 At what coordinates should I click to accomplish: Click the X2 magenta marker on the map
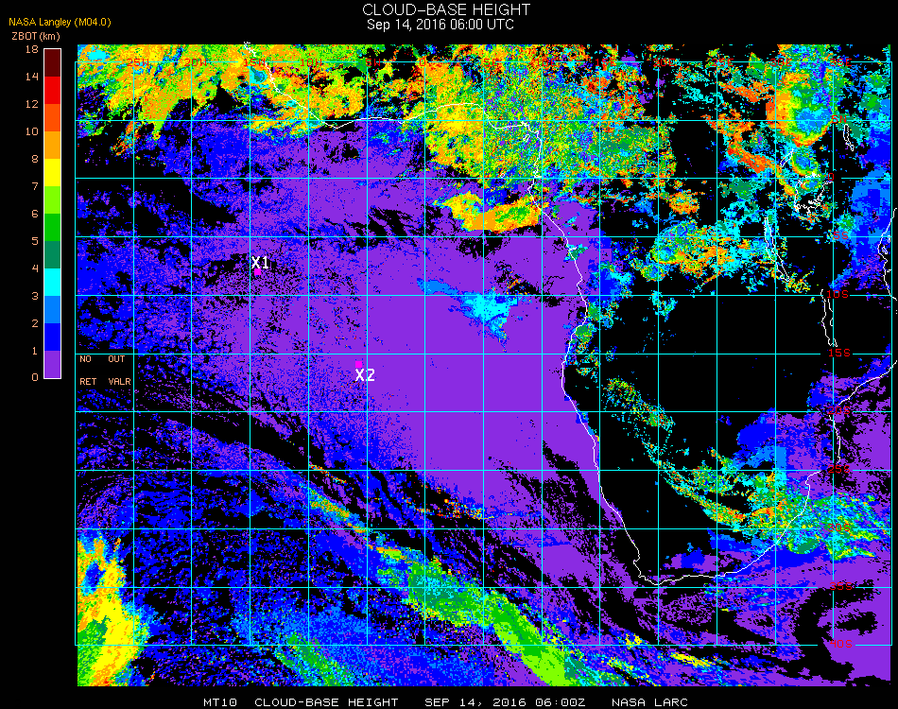tap(358, 364)
